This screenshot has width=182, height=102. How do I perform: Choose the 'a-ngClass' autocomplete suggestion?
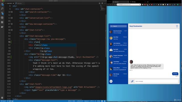(x=58, y=51)
